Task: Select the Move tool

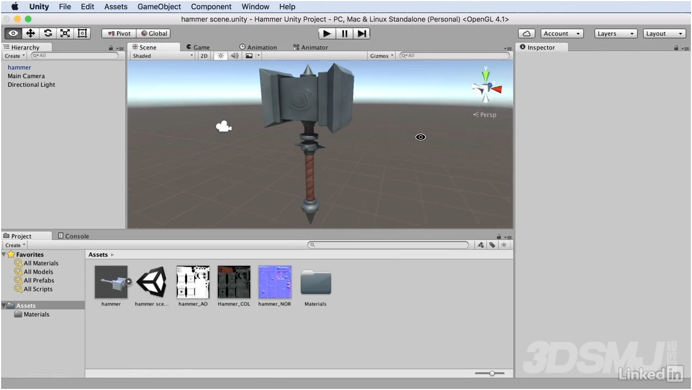Action: pyautogui.click(x=31, y=33)
